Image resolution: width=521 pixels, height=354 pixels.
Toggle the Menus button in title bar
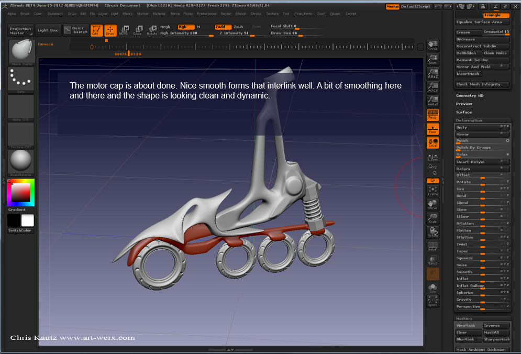(392, 6)
